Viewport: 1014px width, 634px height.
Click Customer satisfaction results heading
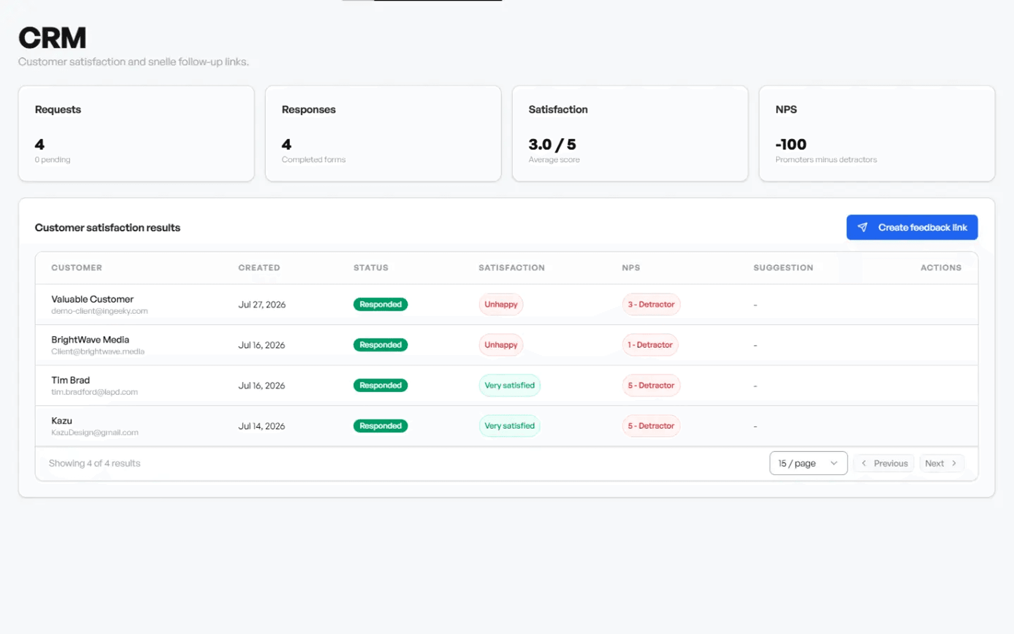(108, 228)
